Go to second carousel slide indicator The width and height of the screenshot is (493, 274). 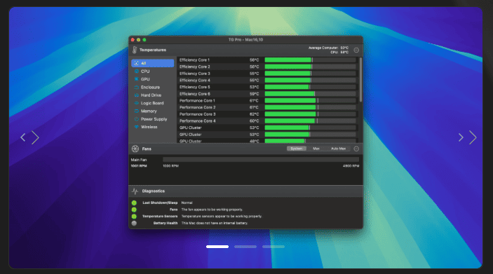click(245, 247)
